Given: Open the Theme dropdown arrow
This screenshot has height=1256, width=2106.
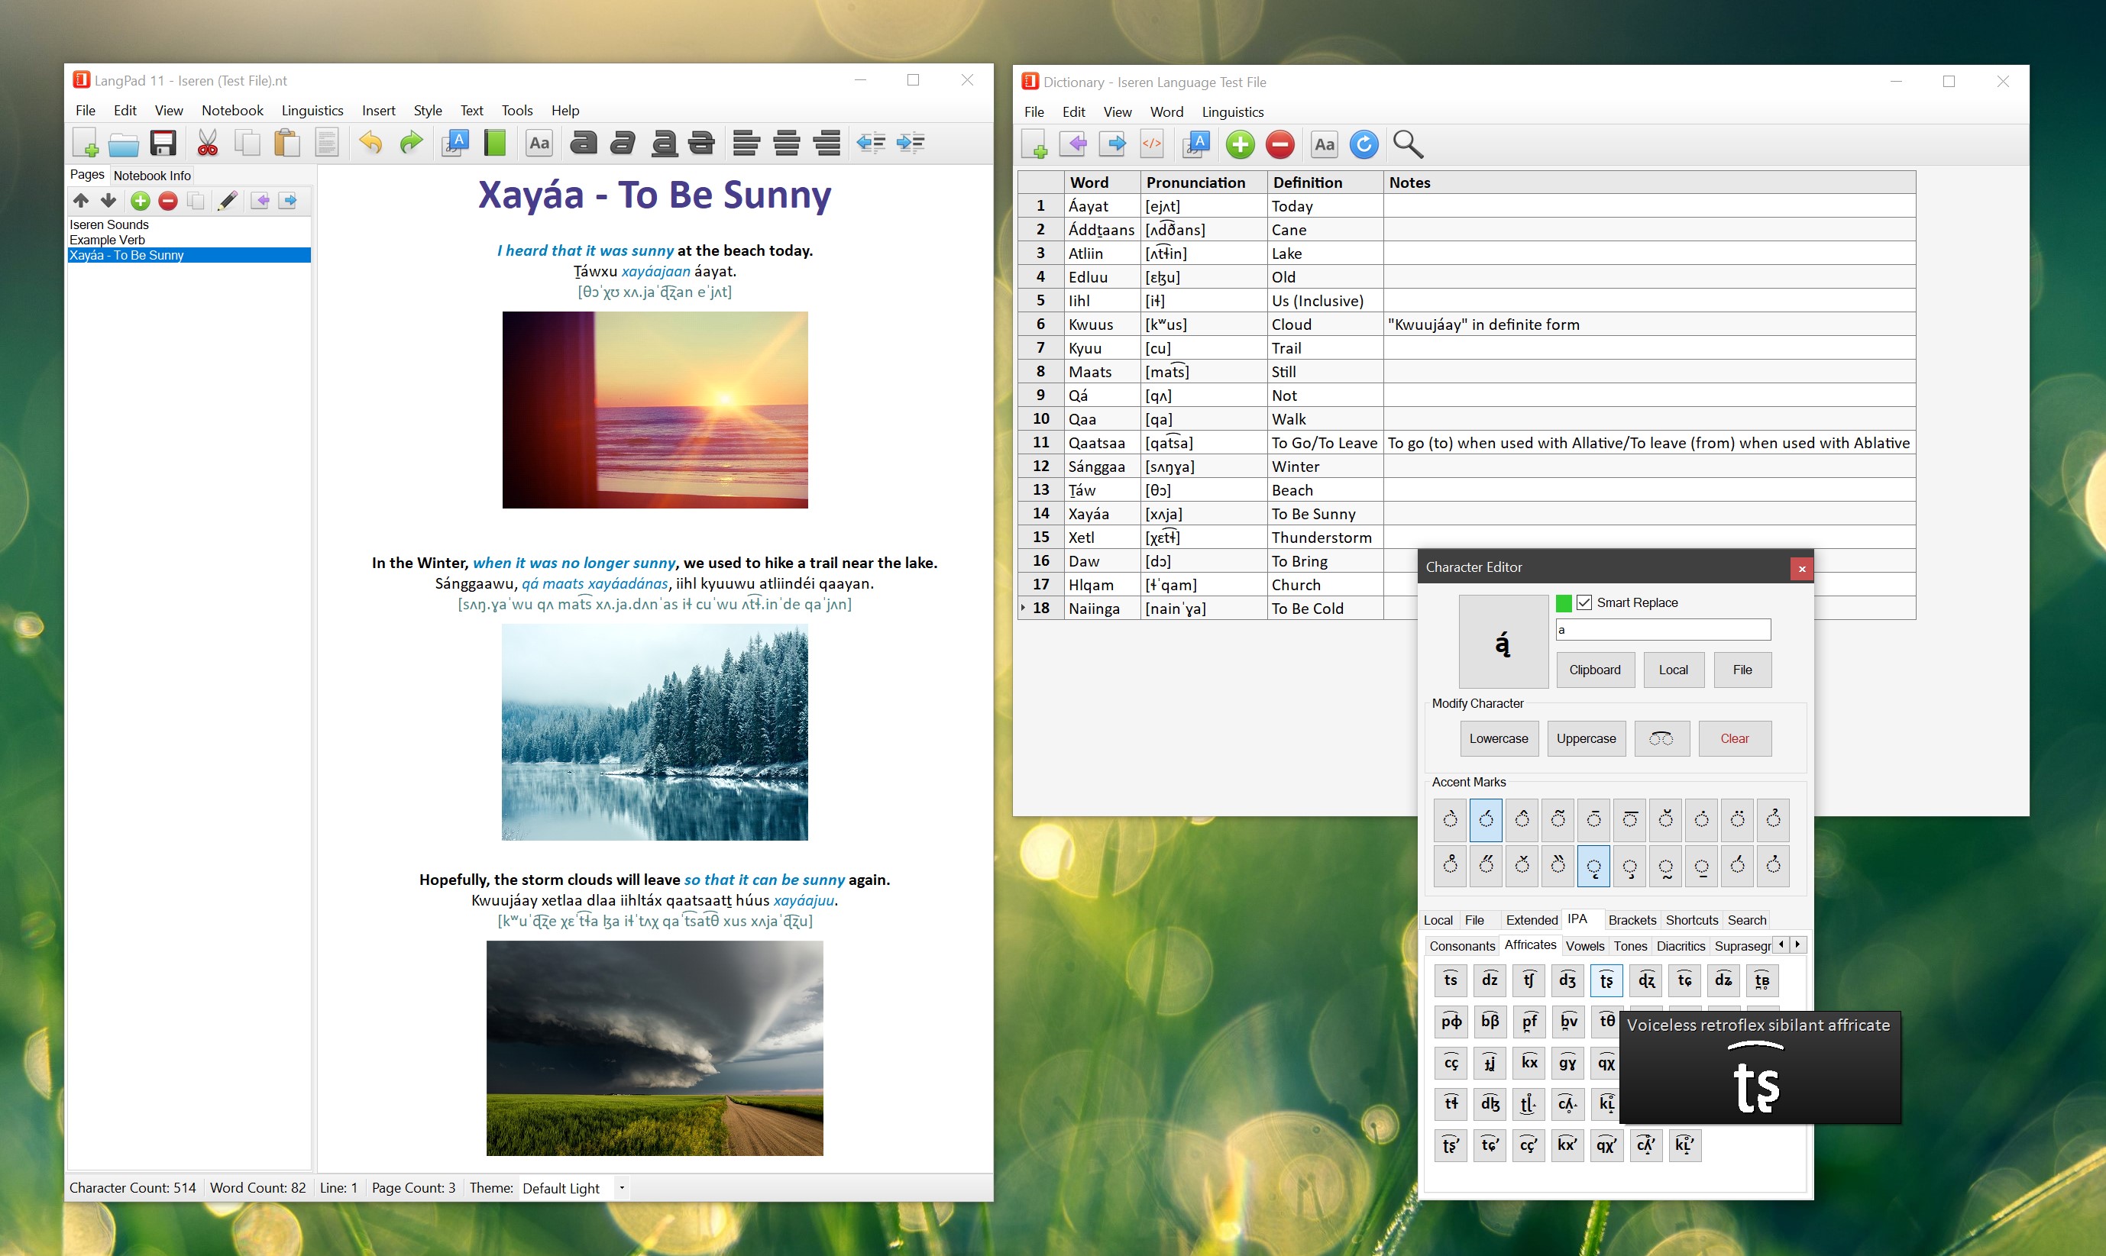Looking at the screenshot, I should click(622, 1187).
